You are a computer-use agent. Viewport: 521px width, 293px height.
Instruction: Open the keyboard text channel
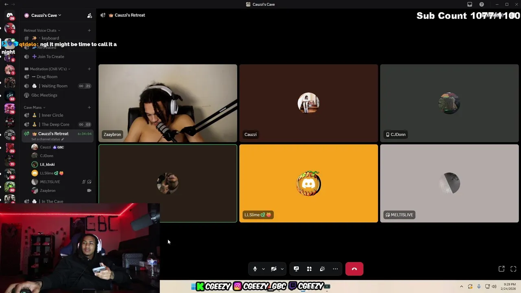pyautogui.click(x=57, y=38)
